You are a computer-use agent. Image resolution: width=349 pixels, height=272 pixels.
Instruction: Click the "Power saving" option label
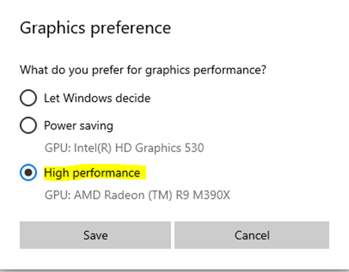point(78,126)
